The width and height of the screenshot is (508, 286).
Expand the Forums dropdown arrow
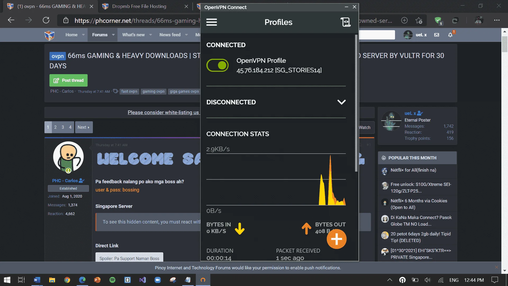(x=113, y=35)
